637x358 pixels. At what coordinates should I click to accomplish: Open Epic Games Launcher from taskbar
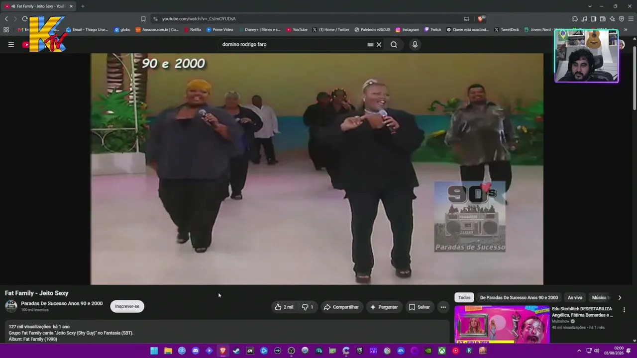[360, 351]
